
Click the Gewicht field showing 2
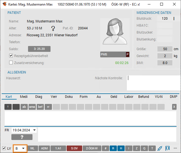165,56
